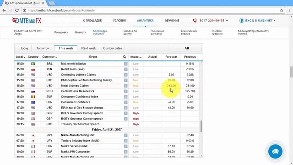This screenshot has width=293, height=165.
Task: Open the О площадке menu
Action: pyautogui.click(x=92, y=21)
